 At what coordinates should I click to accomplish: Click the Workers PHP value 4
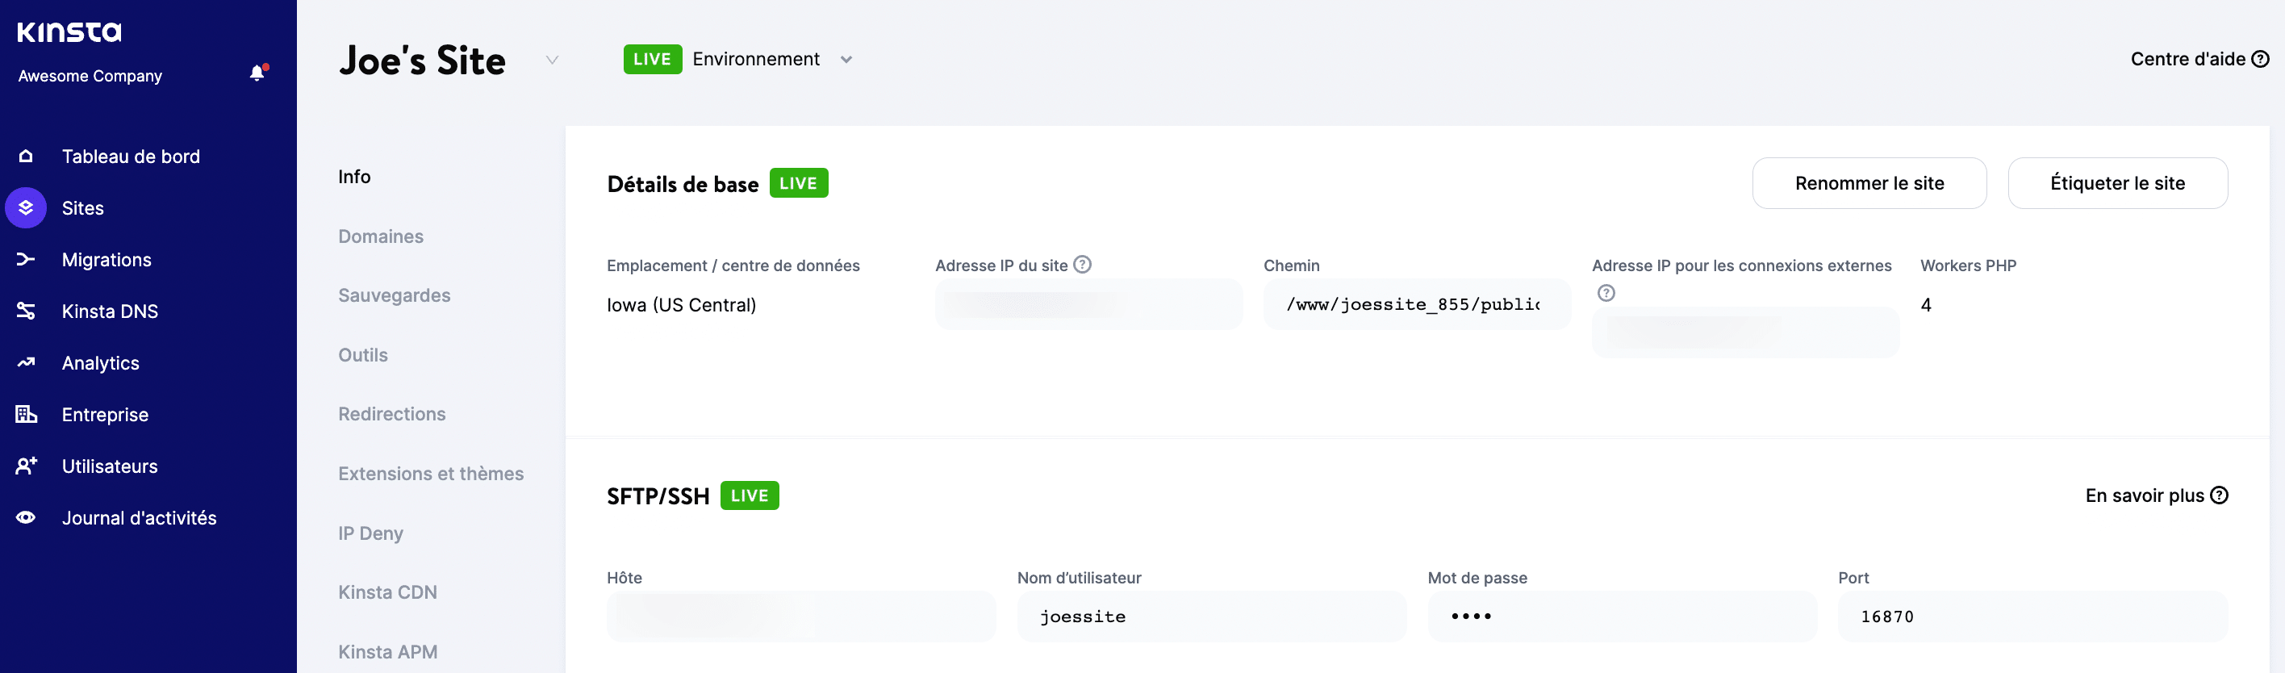coord(1926,304)
